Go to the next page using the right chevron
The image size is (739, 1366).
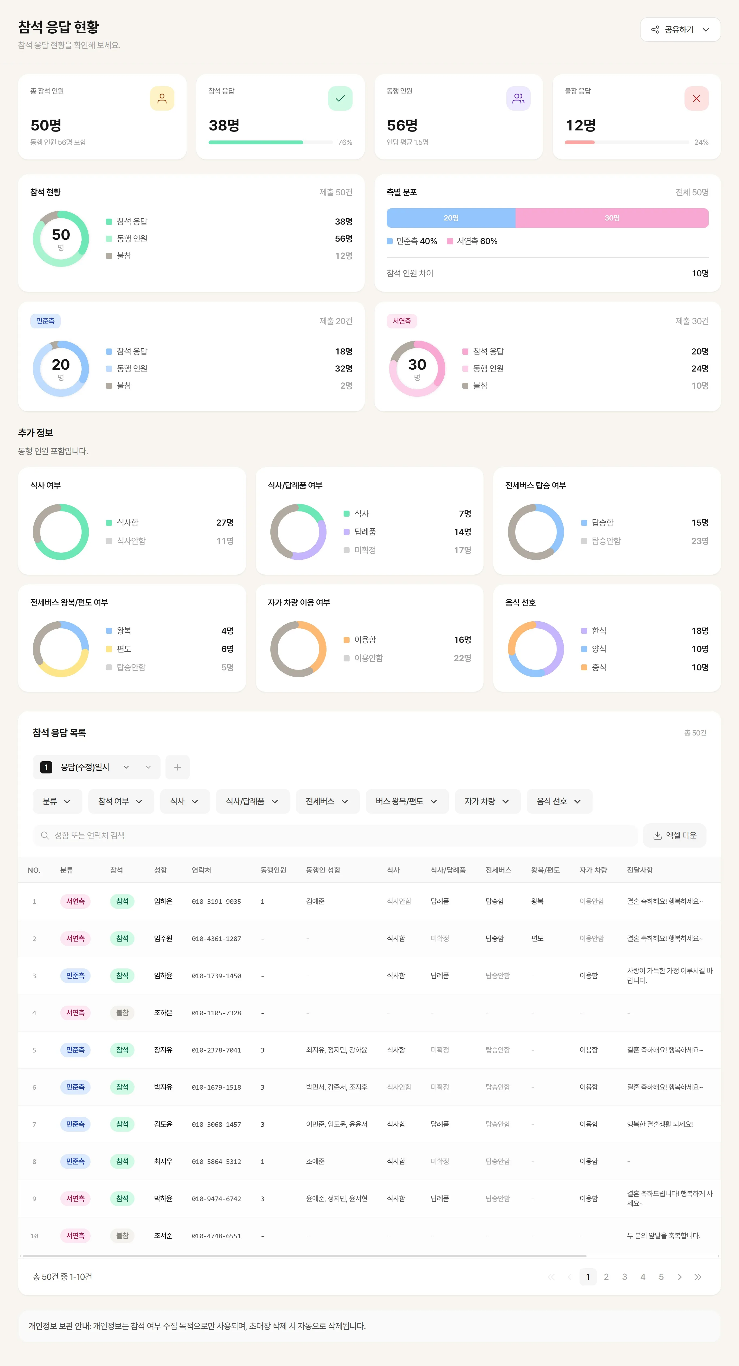point(680,1277)
